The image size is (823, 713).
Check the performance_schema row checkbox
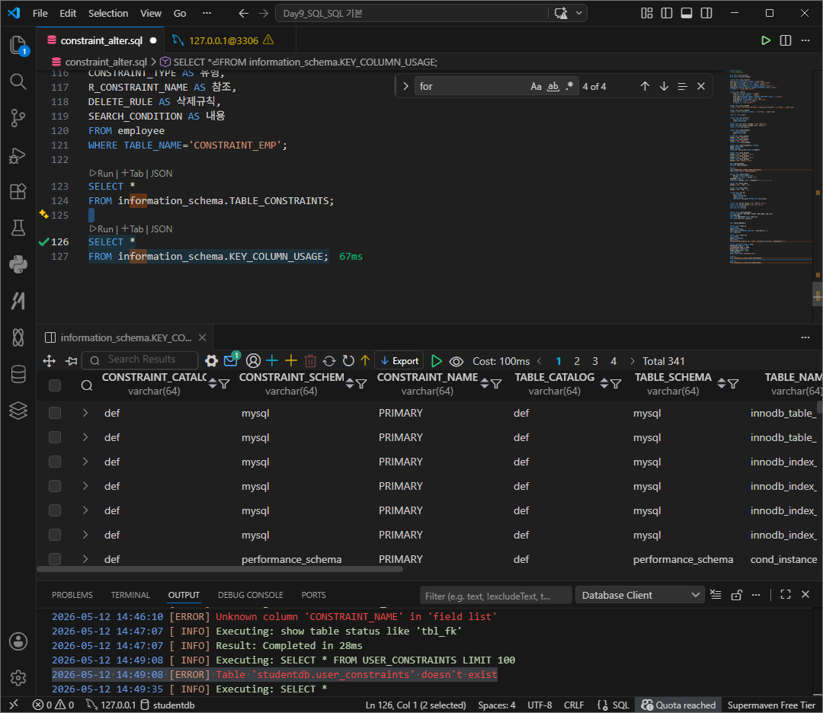pyautogui.click(x=55, y=559)
